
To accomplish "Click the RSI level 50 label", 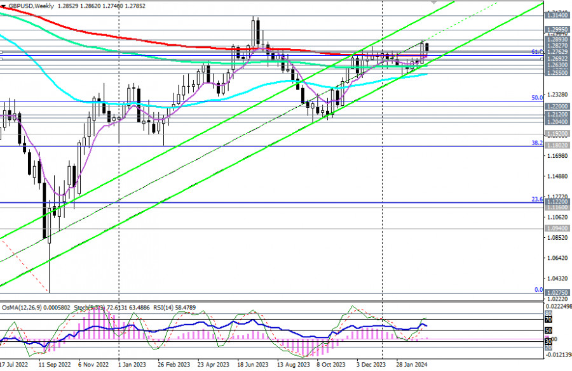I will click(548, 330).
